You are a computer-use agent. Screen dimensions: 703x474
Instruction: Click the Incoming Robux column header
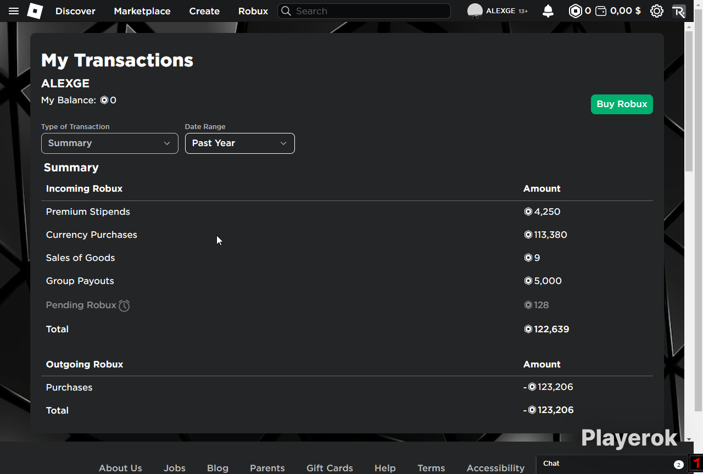point(84,189)
